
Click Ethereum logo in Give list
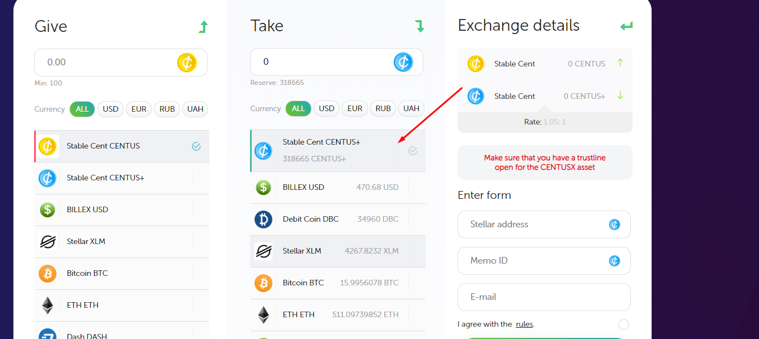48,305
